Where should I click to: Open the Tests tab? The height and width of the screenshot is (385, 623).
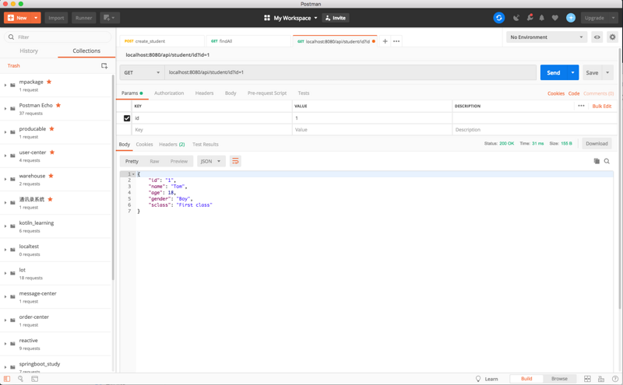(x=304, y=93)
